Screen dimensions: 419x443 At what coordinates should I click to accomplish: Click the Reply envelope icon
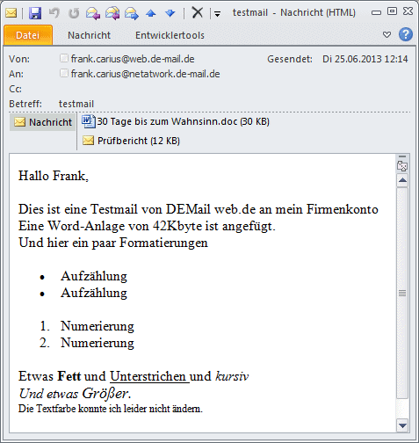tap(93, 13)
